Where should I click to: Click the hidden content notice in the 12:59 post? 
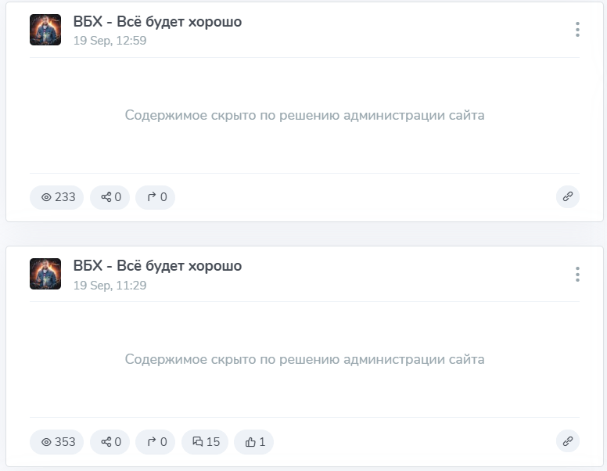pyautogui.click(x=304, y=116)
